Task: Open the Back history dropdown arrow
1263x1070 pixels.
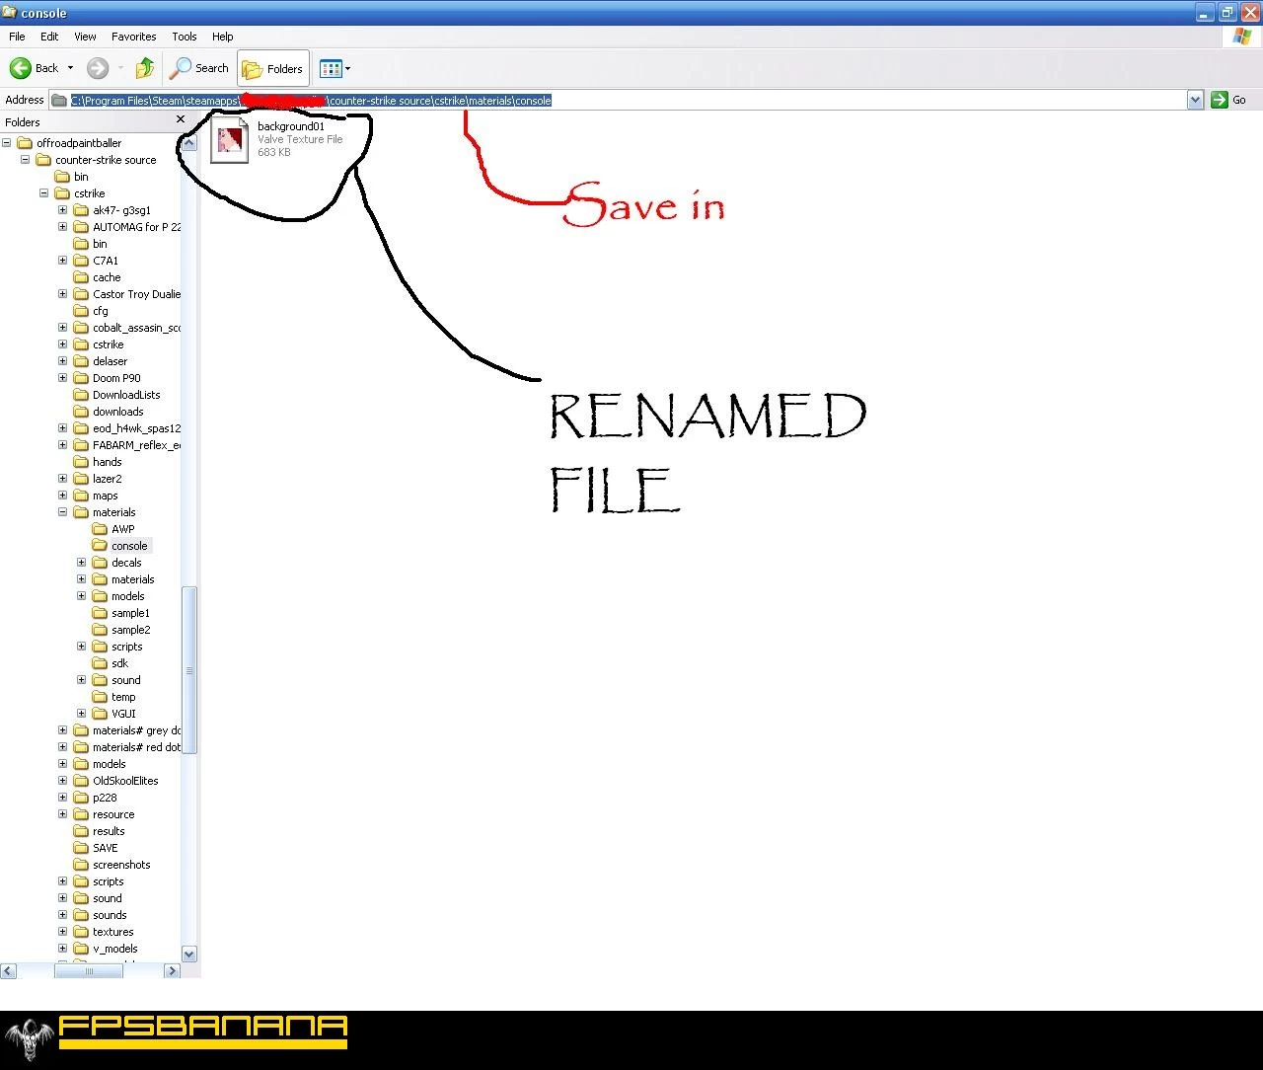Action: tap(70, 68)
